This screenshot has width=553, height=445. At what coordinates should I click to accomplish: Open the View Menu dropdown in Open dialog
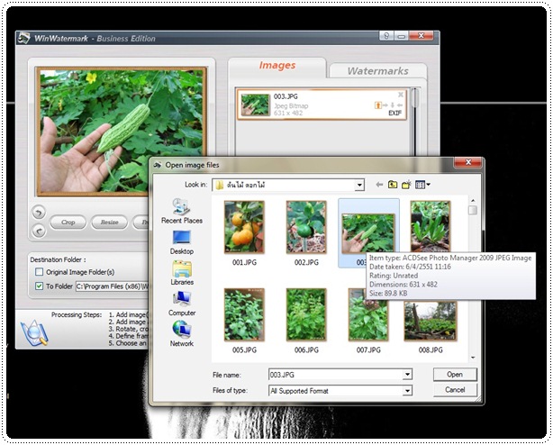tap(422, 185)
